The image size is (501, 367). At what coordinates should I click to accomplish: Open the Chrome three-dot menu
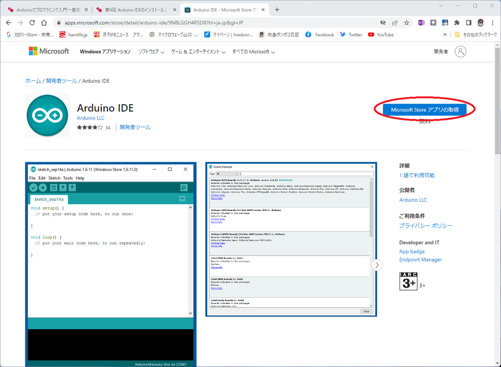click(x=492, y=23)
